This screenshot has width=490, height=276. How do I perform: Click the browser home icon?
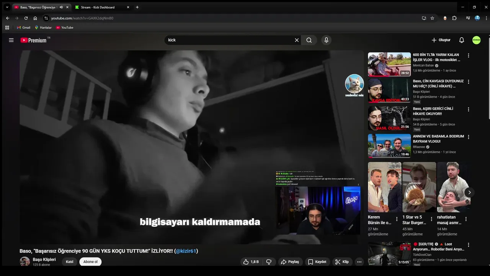click(35, 18)
